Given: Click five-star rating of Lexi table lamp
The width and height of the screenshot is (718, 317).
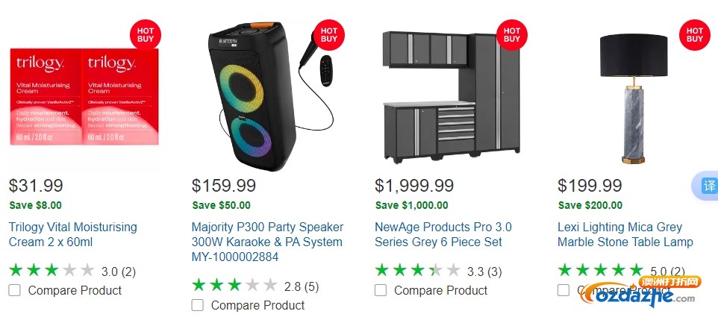Looking at the screenshot, I should pyautogui.click(x=600, y=270).
